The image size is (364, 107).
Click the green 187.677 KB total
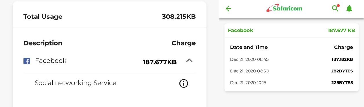[341, 30]
